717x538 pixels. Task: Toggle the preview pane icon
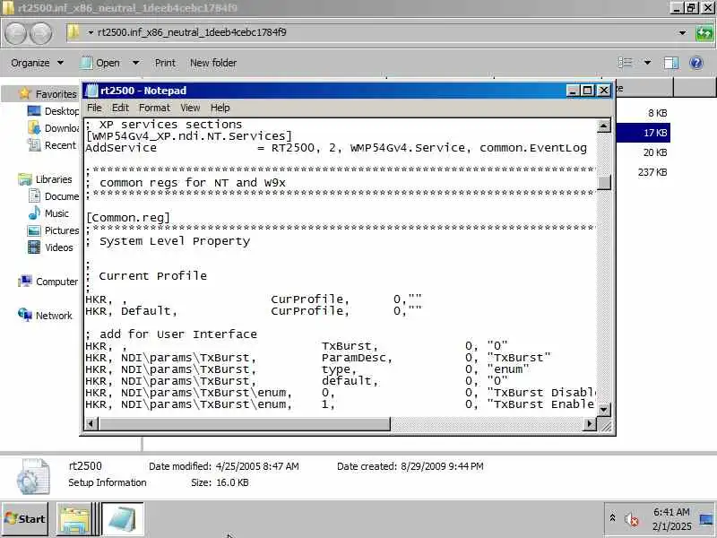(670, 63)
